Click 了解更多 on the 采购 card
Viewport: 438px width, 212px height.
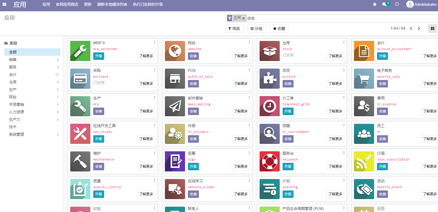146,84
